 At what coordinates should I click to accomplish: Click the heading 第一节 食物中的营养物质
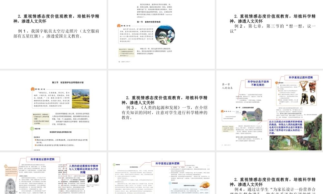(149, 22)
